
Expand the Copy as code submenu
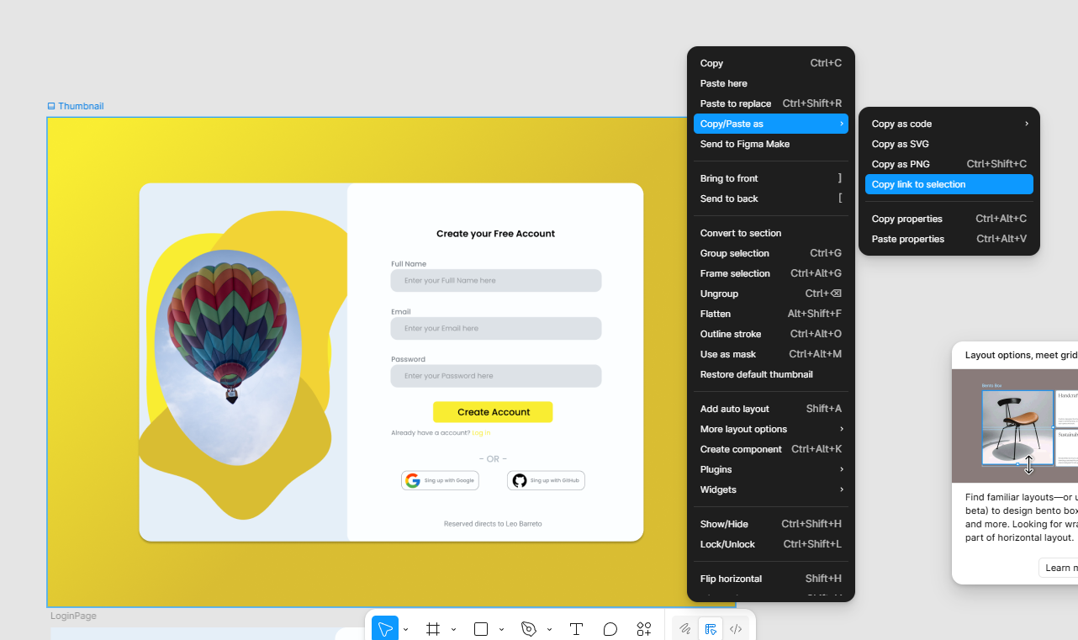[x=949, y=124]
